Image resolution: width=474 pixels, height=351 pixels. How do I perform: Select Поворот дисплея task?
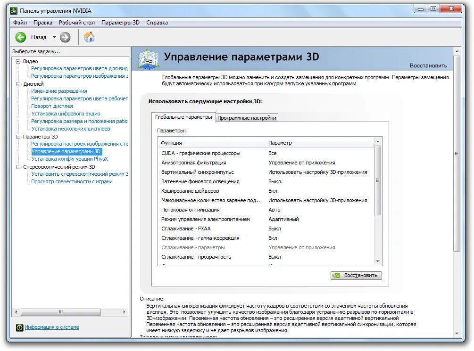coord(52,106)
